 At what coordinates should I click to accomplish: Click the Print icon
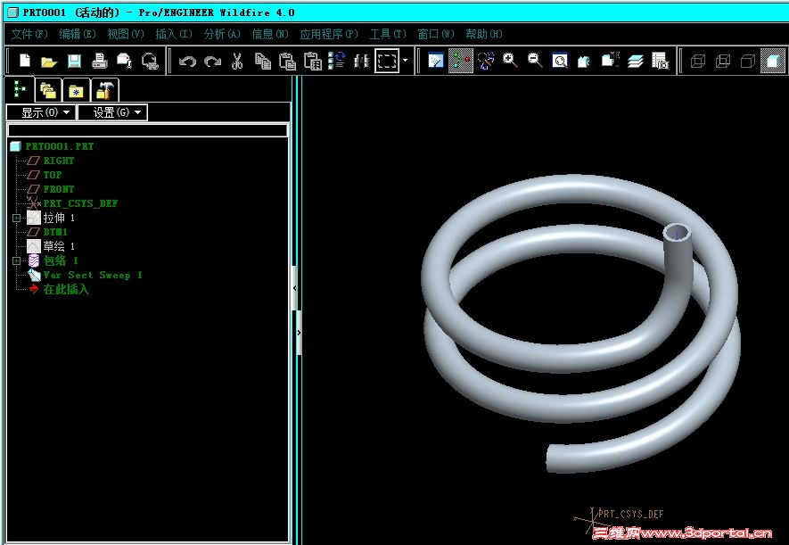click(100, 61)
